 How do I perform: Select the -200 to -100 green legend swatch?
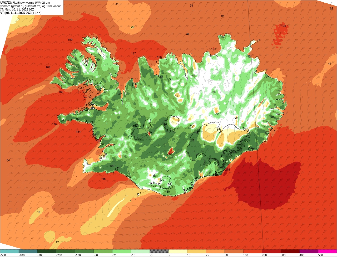pyautogui.click(x=66, y=251)
